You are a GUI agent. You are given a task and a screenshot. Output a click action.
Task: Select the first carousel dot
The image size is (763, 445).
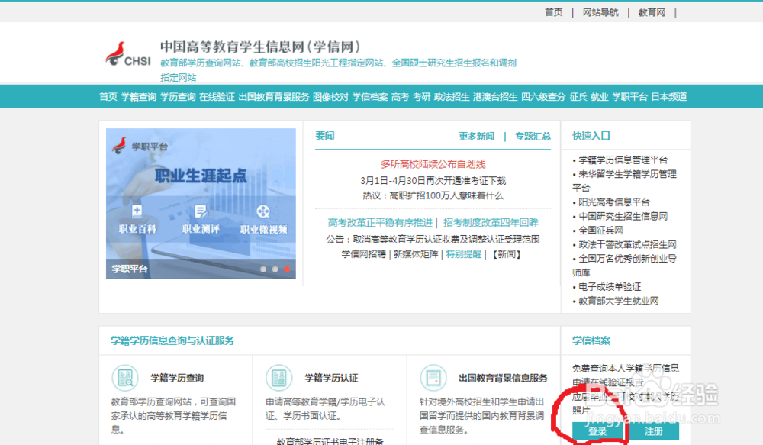coord(263,269)
